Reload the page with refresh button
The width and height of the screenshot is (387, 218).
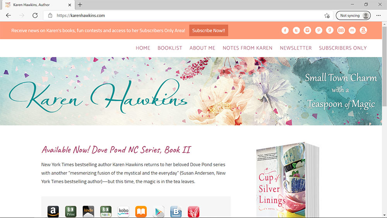click(x=35, y=15)
